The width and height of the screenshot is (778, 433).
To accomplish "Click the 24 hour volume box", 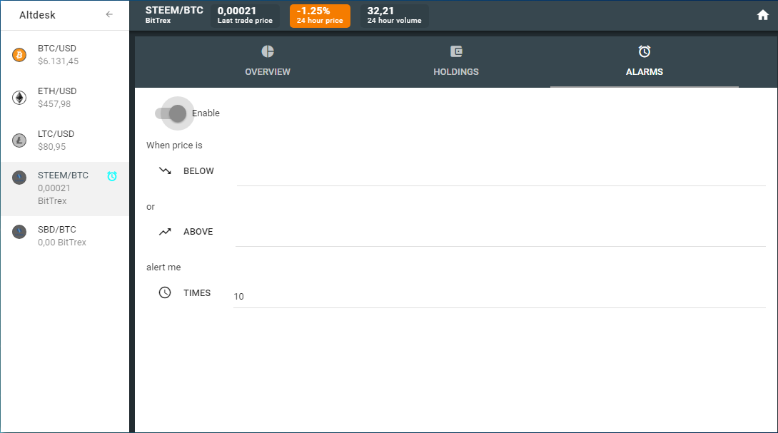I will coord(395,16).
